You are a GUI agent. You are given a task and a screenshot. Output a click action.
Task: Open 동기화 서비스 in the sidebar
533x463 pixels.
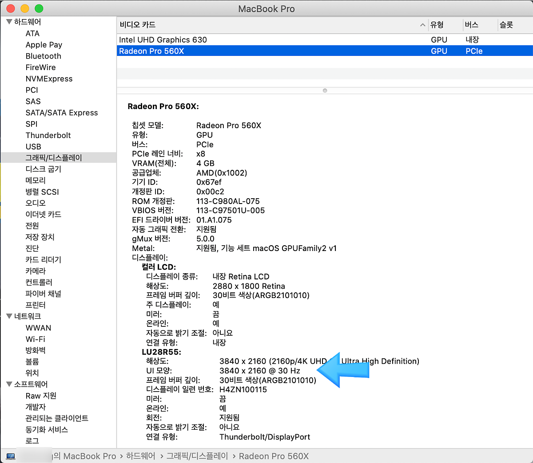pos(47,429)
